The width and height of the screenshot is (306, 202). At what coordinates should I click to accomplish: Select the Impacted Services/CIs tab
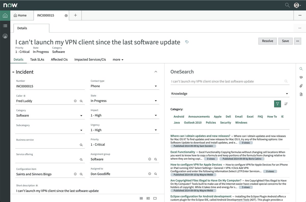[90, 60]
